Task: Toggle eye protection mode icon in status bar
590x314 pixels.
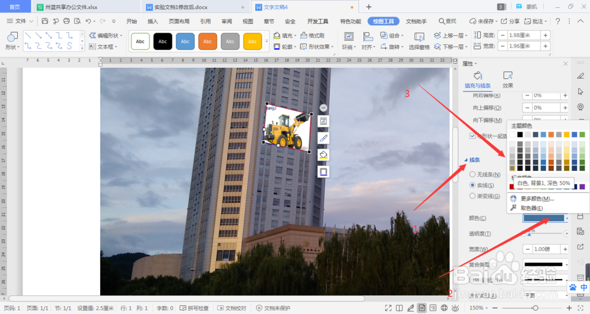Action: [x=455, y=308]
